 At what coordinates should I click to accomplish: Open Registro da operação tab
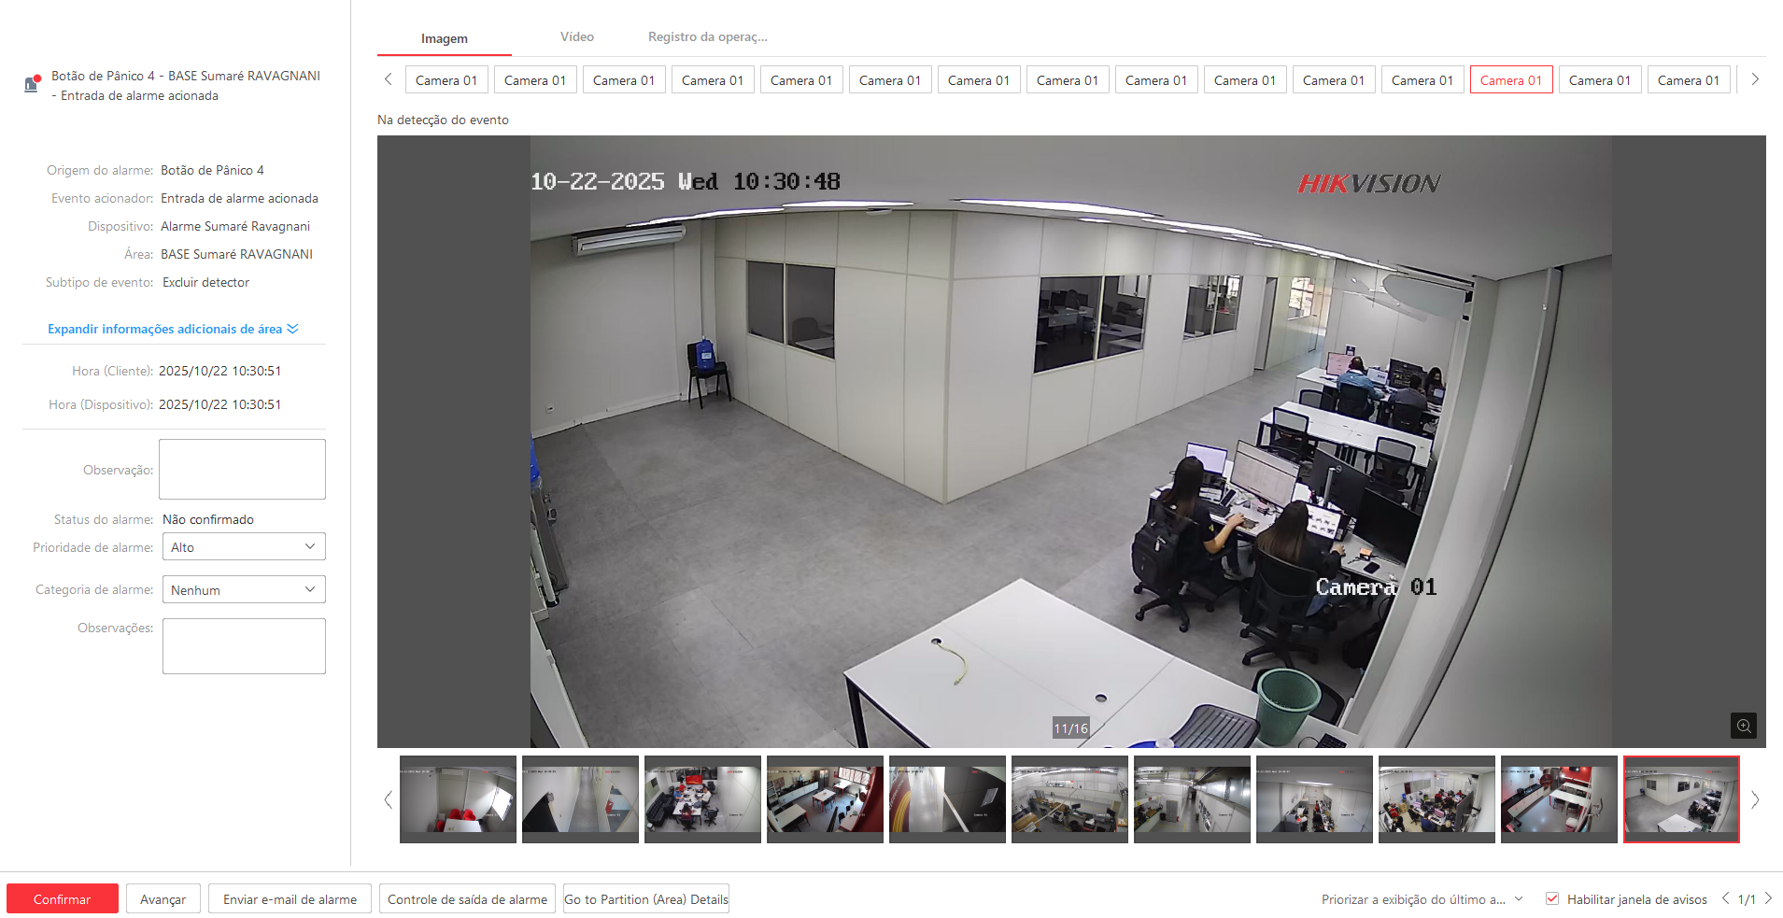coord(707,37)
